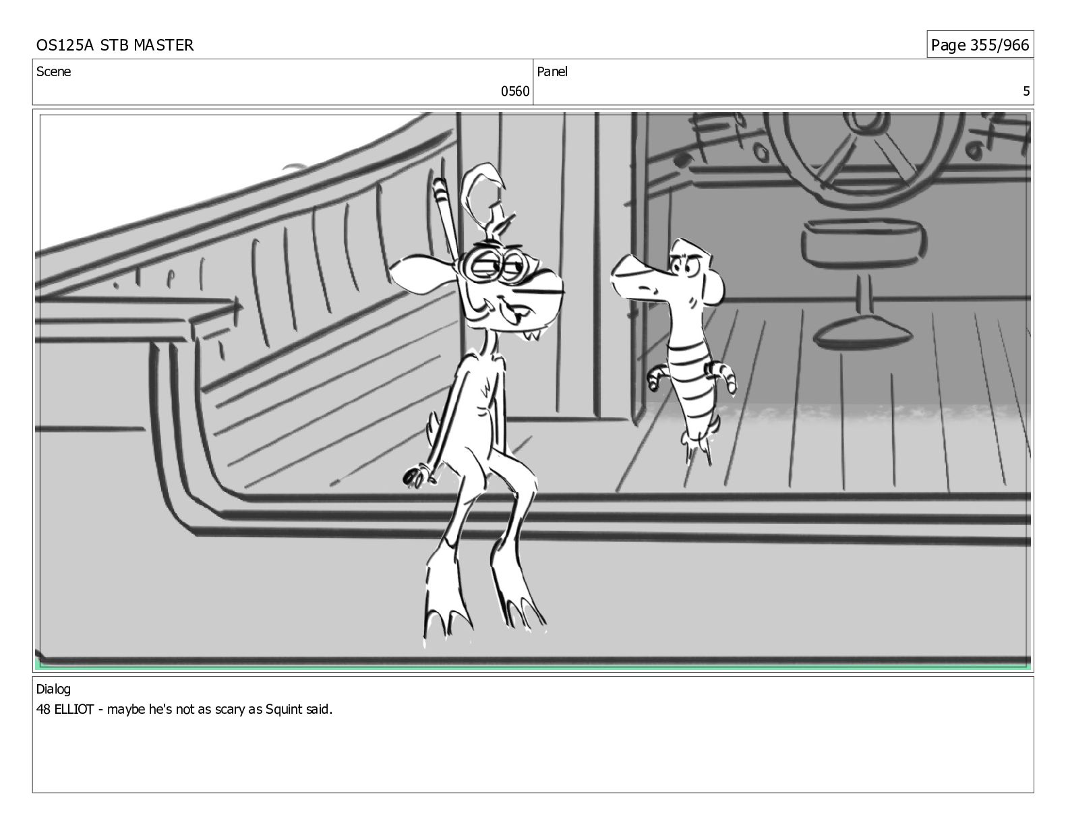Click the Scene label
Viewport: 1068px width, 825px height.
pos(53,71)
